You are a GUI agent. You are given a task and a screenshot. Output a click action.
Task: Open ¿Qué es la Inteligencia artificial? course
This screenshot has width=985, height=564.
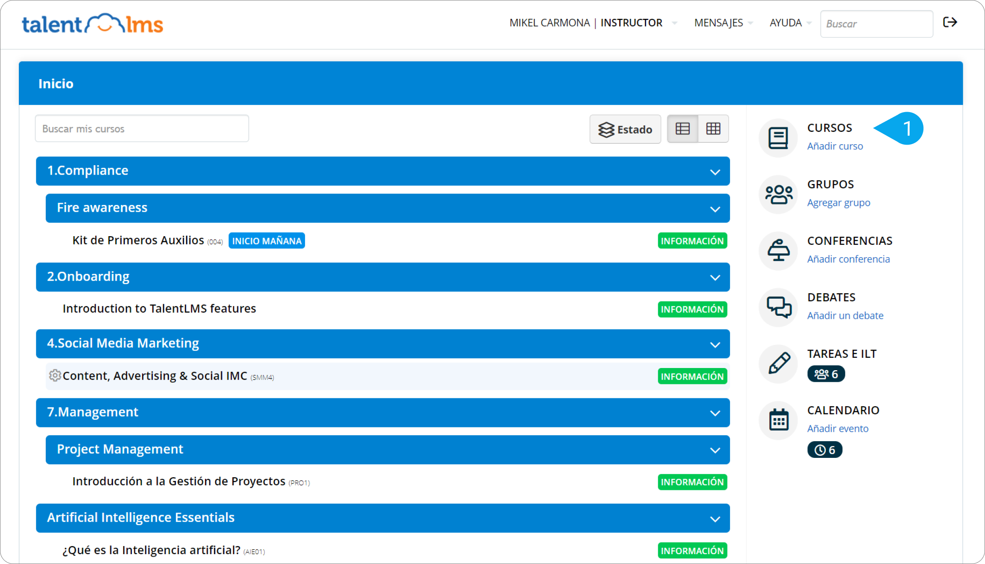151,550
